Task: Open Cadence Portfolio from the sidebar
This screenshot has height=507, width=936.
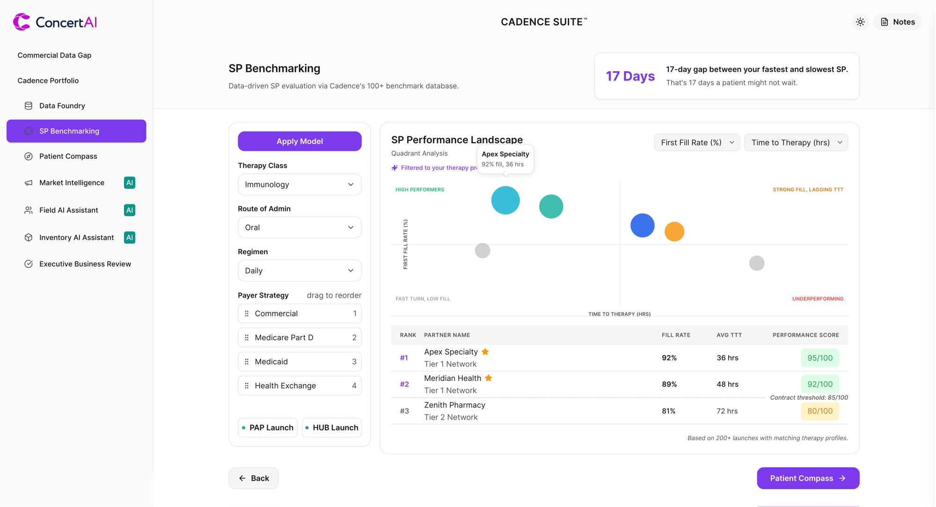Action: [48, 80]
